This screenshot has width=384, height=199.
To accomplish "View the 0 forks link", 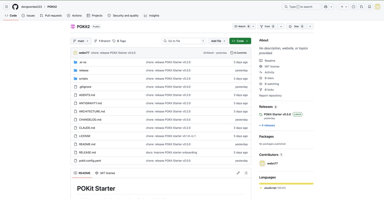I will pos(266,90).
